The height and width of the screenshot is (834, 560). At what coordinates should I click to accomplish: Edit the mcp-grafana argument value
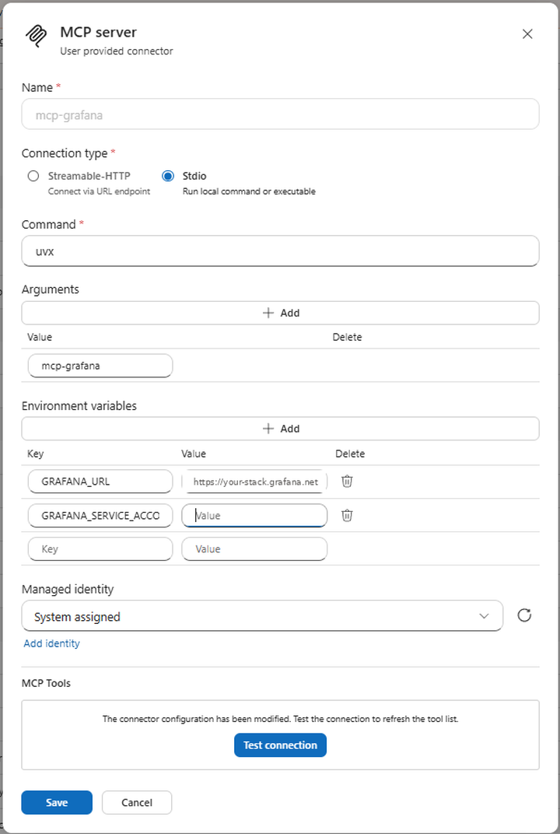(x=100, y=366)
